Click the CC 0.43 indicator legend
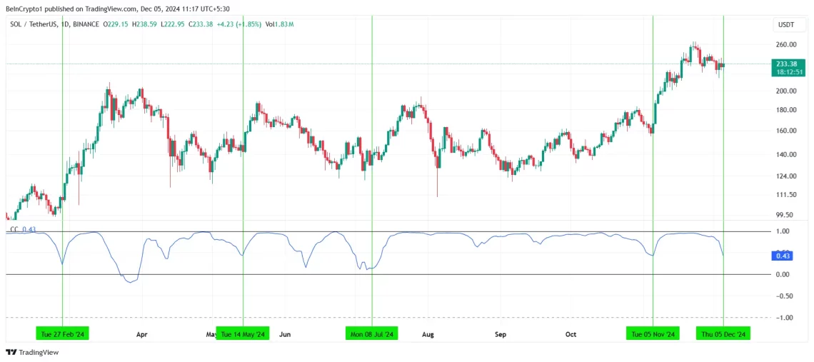This screenshot has width=814, height=362. click(22, 229)
